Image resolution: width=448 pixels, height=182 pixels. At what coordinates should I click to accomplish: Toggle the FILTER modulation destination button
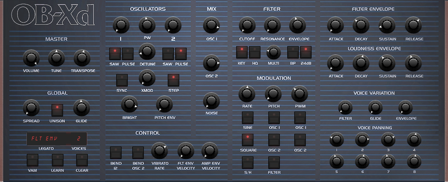pos(274,162)
